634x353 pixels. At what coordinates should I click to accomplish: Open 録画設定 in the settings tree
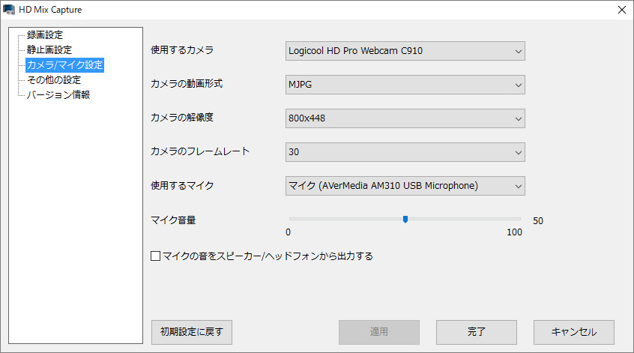pos(44,35)
